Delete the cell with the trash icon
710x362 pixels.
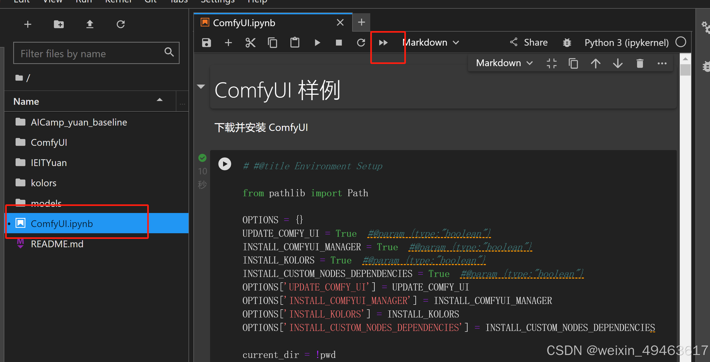pyautogui.click(x=640, y=63)
